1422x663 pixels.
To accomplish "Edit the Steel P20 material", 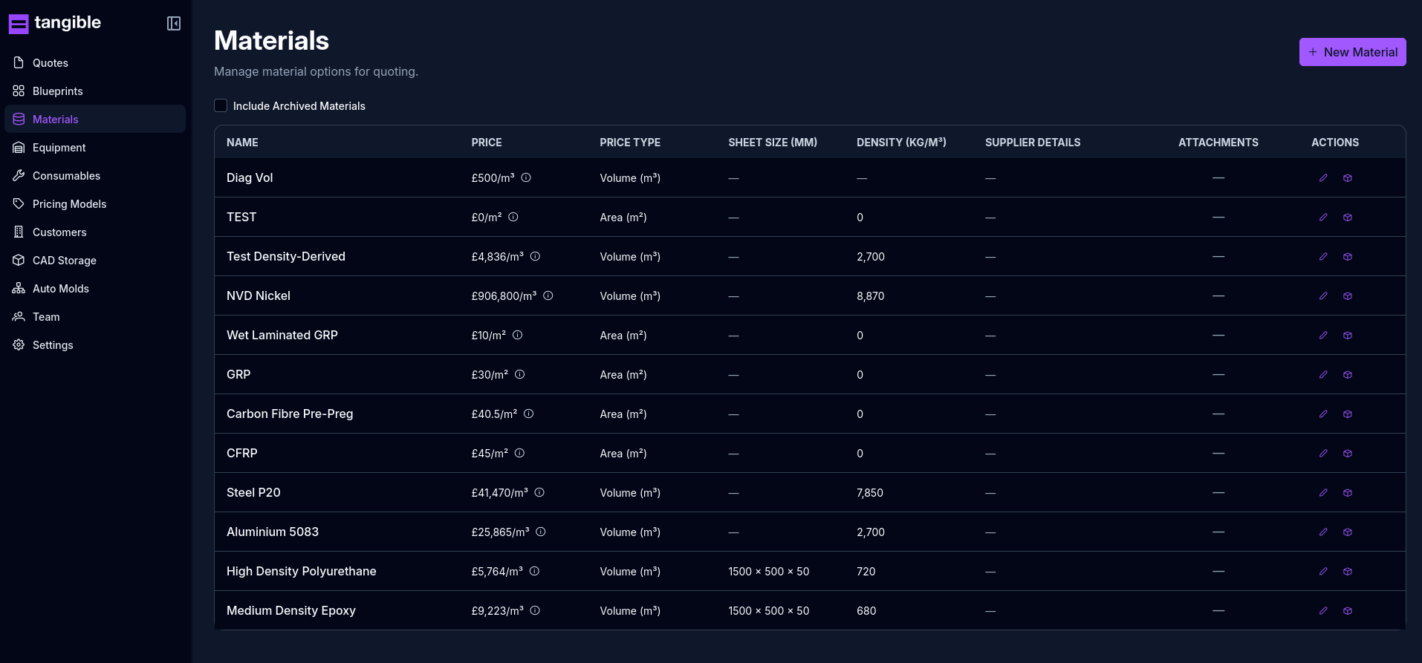I will 1323,493.
